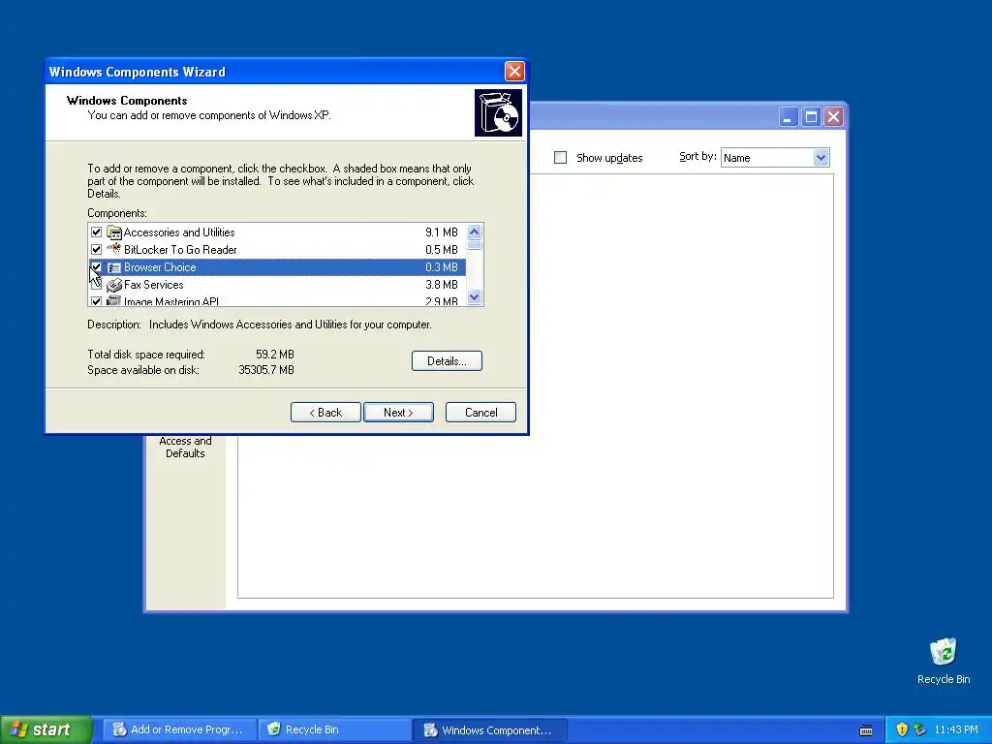Image resolution: width=992 pixels, height=744 pixels.
Task: Click the Image Mastering API icon
Action: (x=114, y=301)
